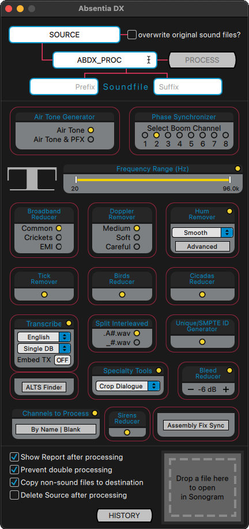Check overwrite original sound files box
Screen dimensions: 249x529
click(x=132, y=35)
